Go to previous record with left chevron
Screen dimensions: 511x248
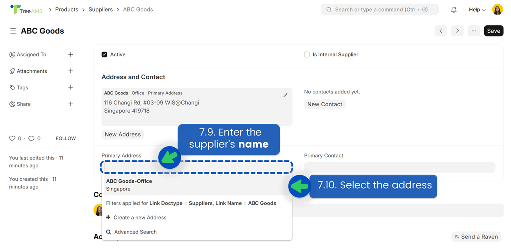441,31
